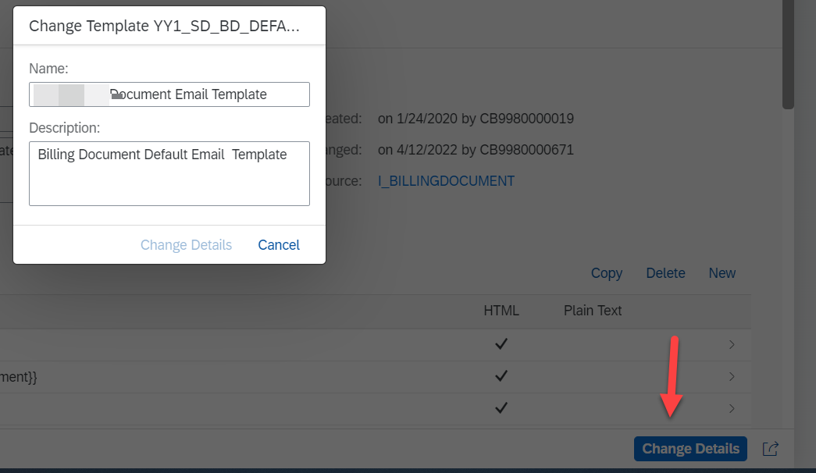Click New to create a template
The height and width of the screenshot is (473, 816).
tap(722, 273)
